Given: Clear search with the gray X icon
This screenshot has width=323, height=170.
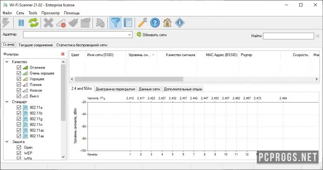Looking at the screenshot, I should pyautogui.click(x=318, y=36).
